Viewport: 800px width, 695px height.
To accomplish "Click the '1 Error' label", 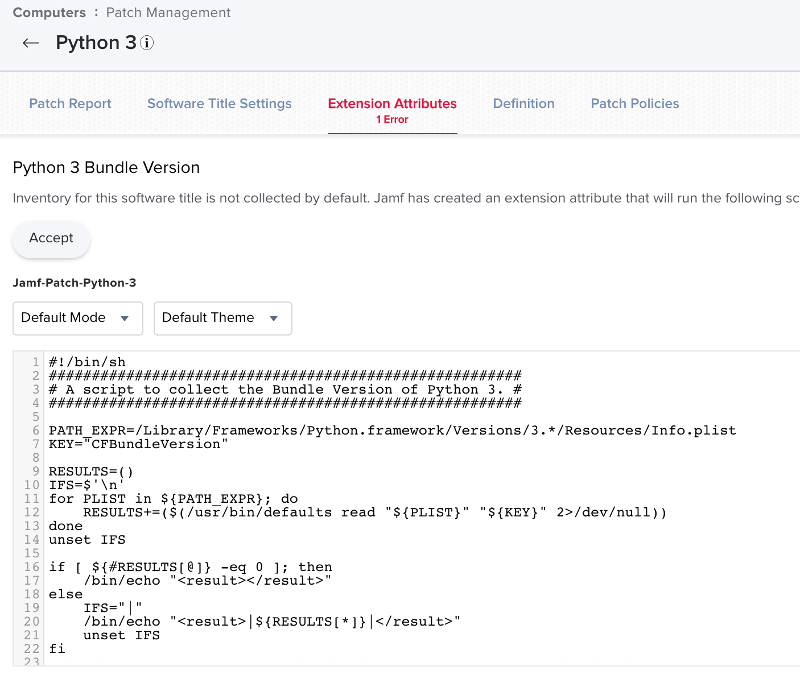I will tap(392, 119).
